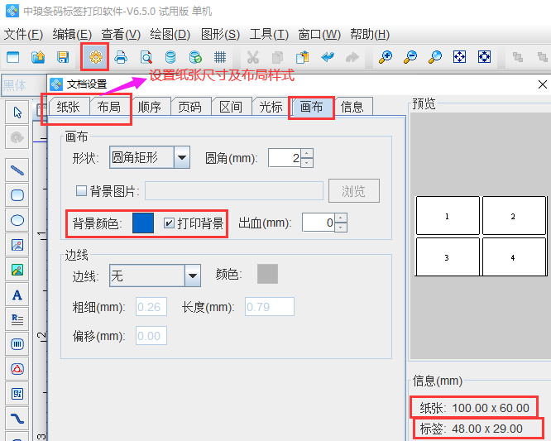Open document settings gear icon
This screenshot has width=551, height=441.
coord(96,57)
